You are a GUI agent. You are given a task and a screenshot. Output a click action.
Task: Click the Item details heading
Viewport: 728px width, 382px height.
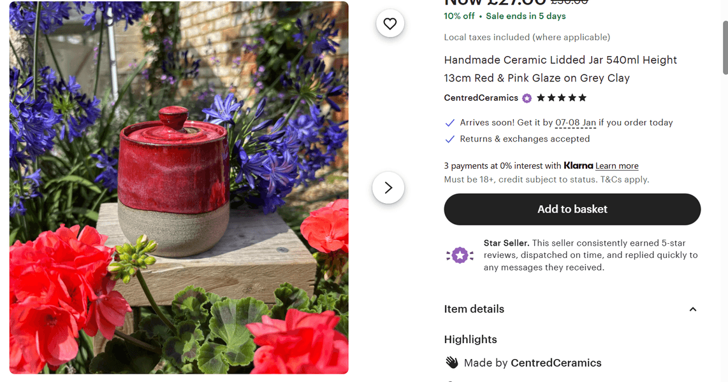click(474, 309)
